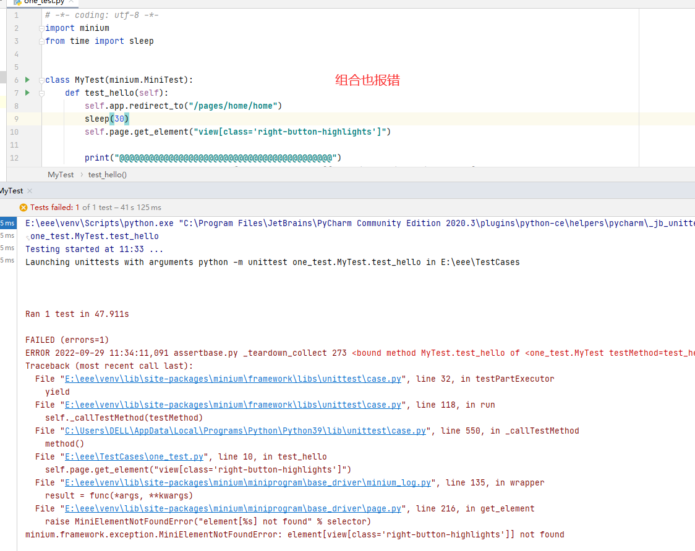Click the MiniElementNotFoundError final message line
The height and width of the screenshot is (551, 695).
click(x=295, y=534)
